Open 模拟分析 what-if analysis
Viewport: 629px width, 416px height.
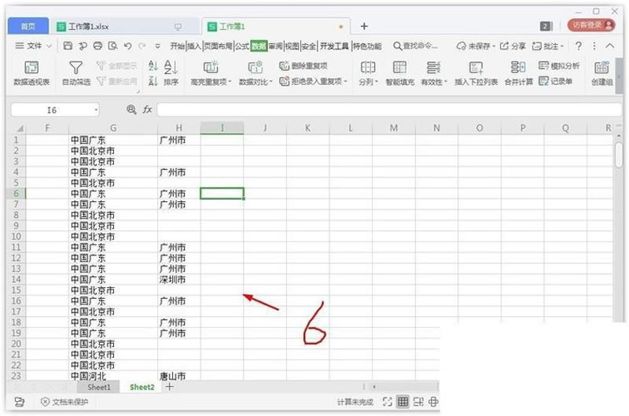[x=559, y=65]
